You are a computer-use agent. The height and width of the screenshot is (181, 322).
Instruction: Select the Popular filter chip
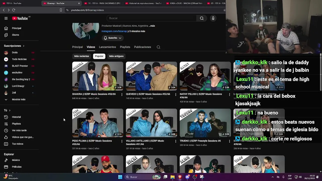tap(99, 56)
